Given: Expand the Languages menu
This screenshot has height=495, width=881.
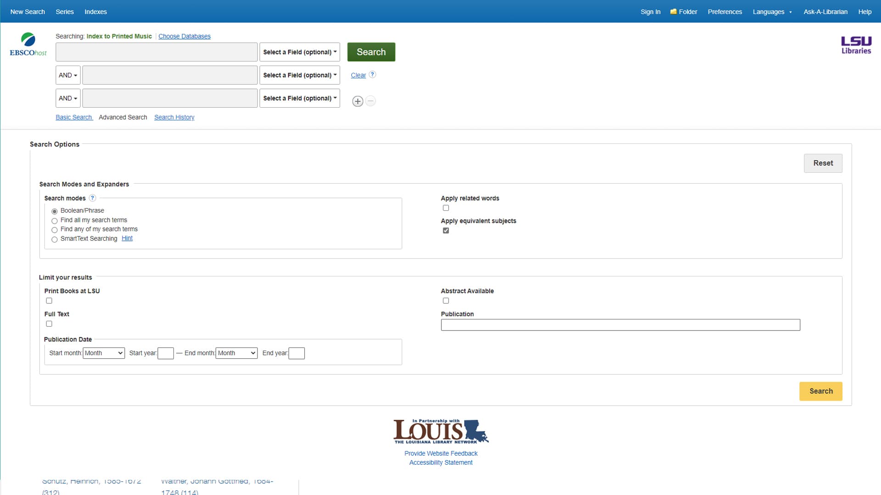Looking at the screenshot, I should pos(772,11).
